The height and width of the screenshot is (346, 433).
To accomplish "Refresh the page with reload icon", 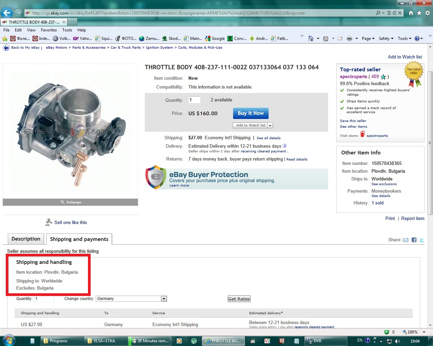I will 394,13.
